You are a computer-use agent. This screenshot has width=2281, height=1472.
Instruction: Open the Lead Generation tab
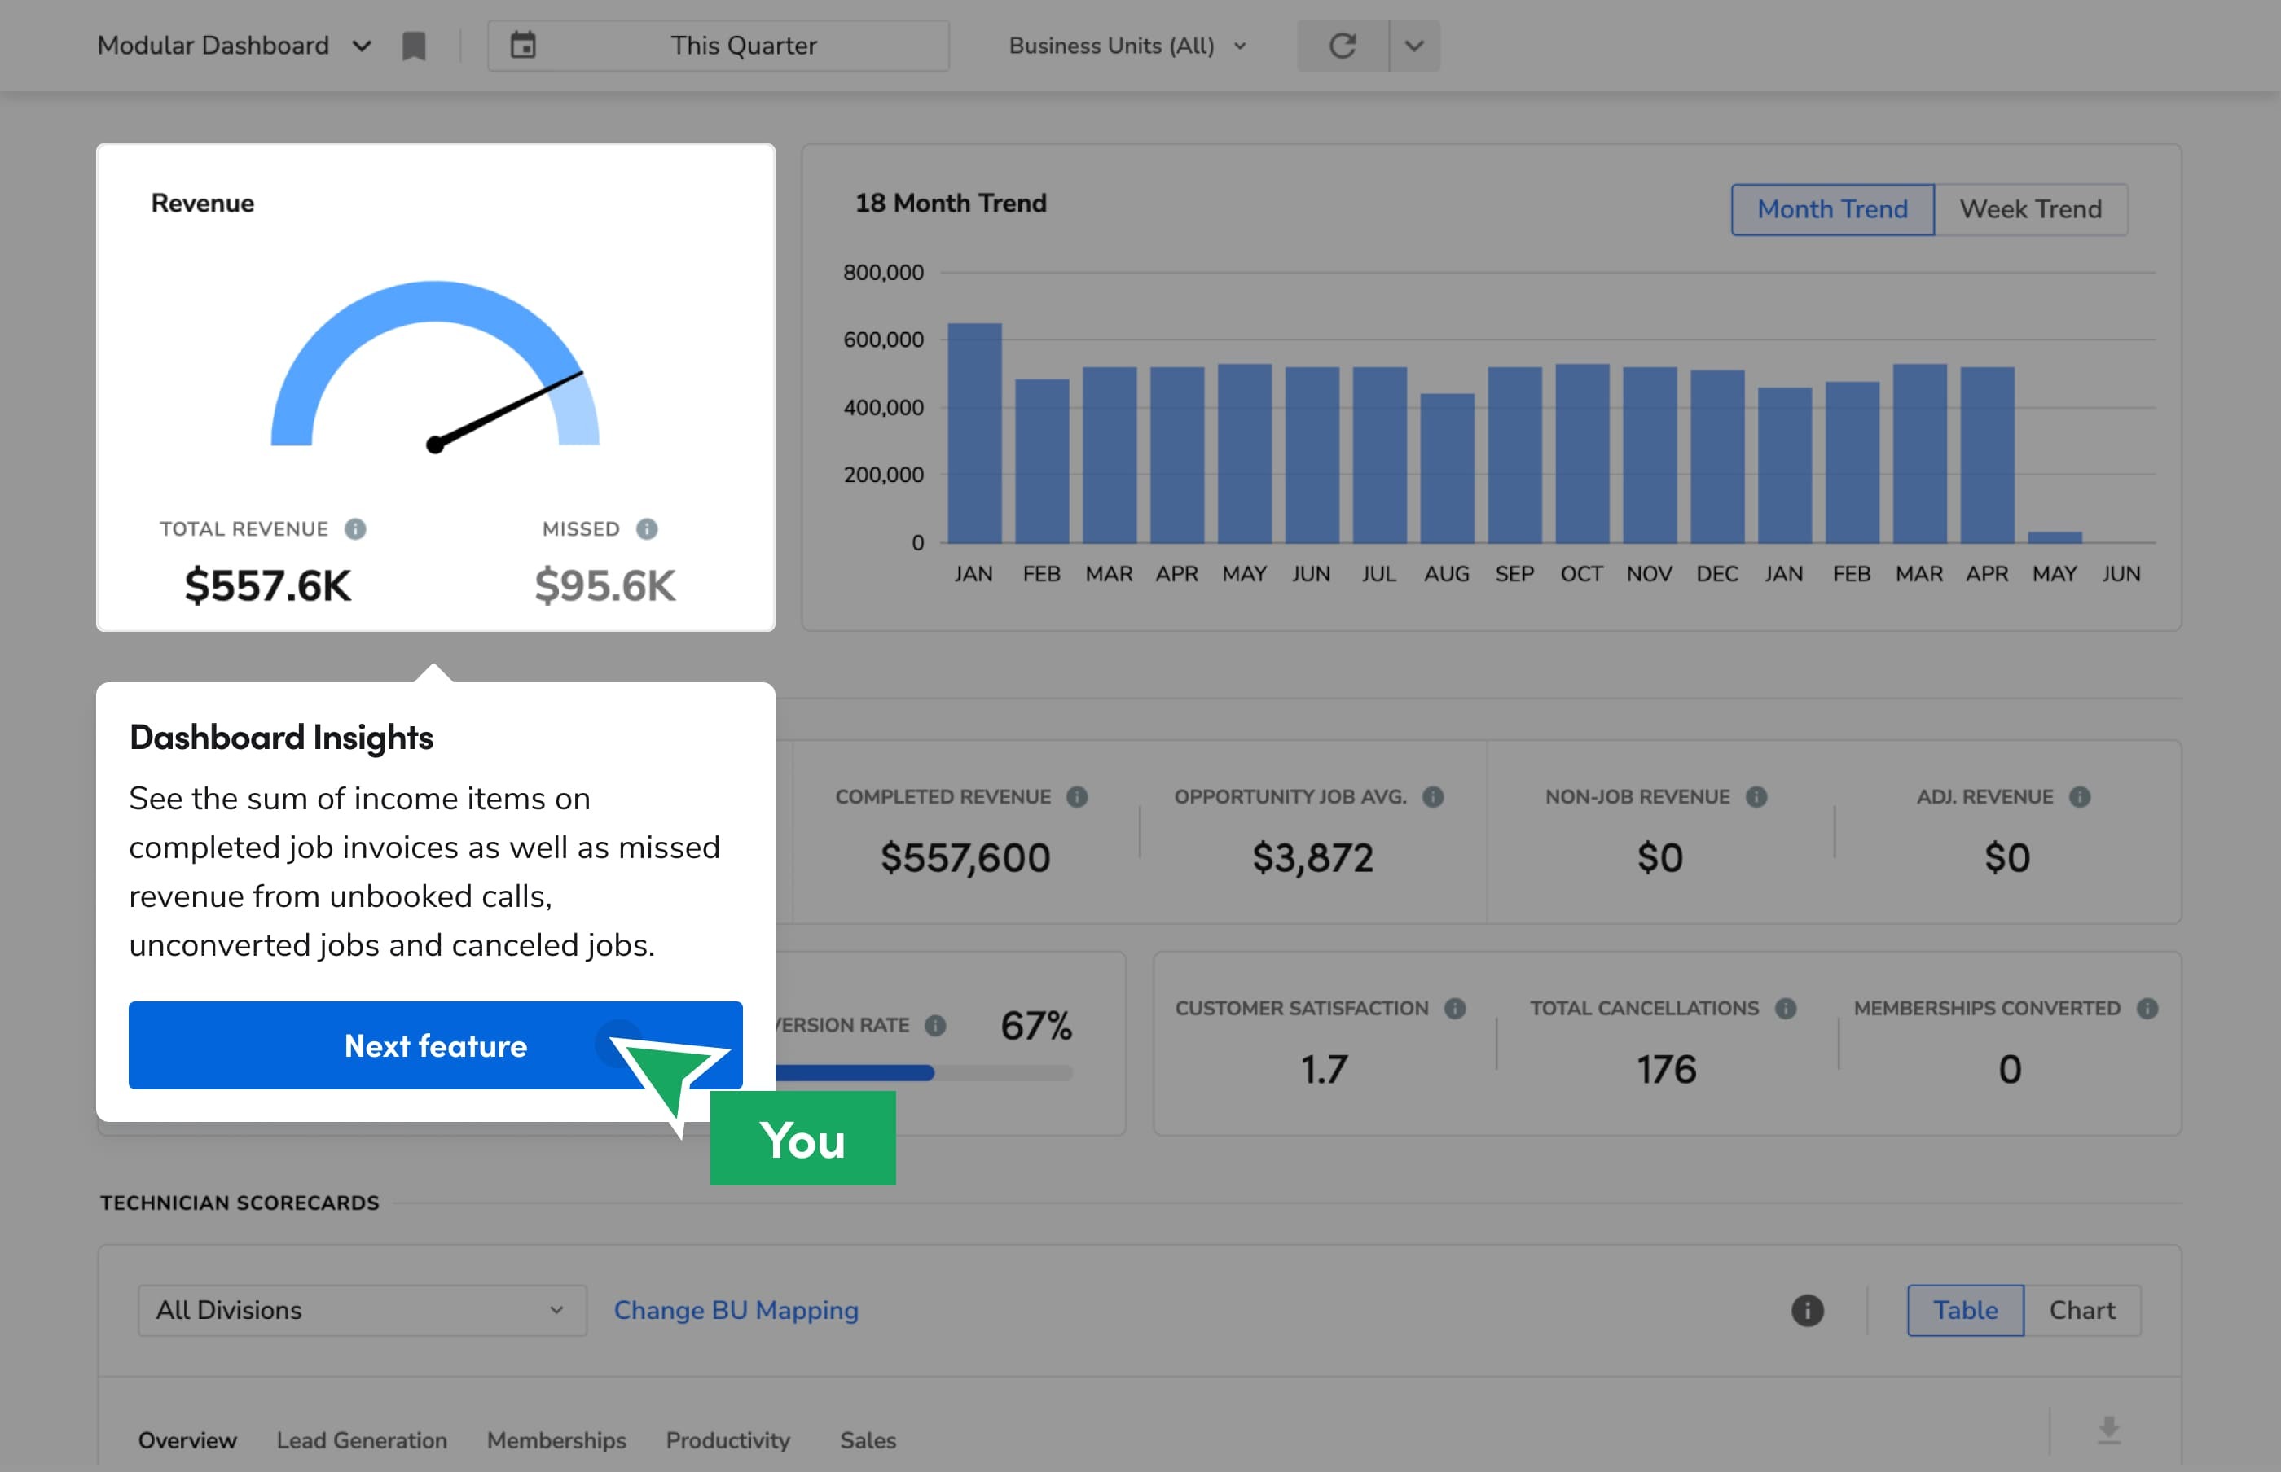pos(362,1439)
